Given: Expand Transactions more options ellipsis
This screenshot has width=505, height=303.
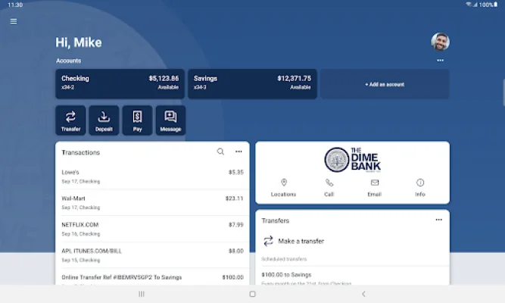Looking at the screenshot, I should coord(238,151).
